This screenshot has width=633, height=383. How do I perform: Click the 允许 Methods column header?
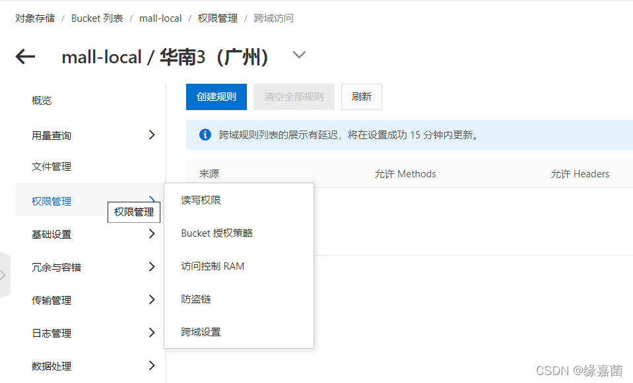pyautogui.click(x=405, y=174)
